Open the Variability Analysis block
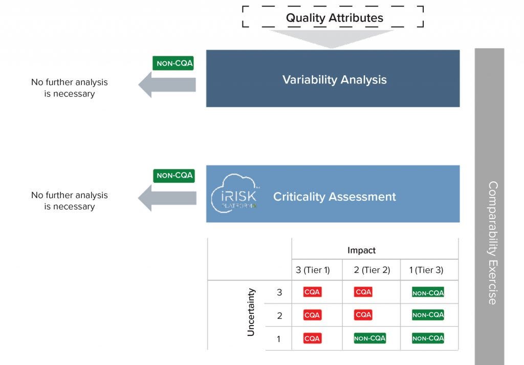The image size is (524, 365). pyautogui.click(x=333, y=78)
